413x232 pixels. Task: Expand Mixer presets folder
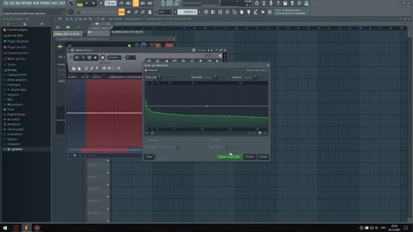click(16, 59)
